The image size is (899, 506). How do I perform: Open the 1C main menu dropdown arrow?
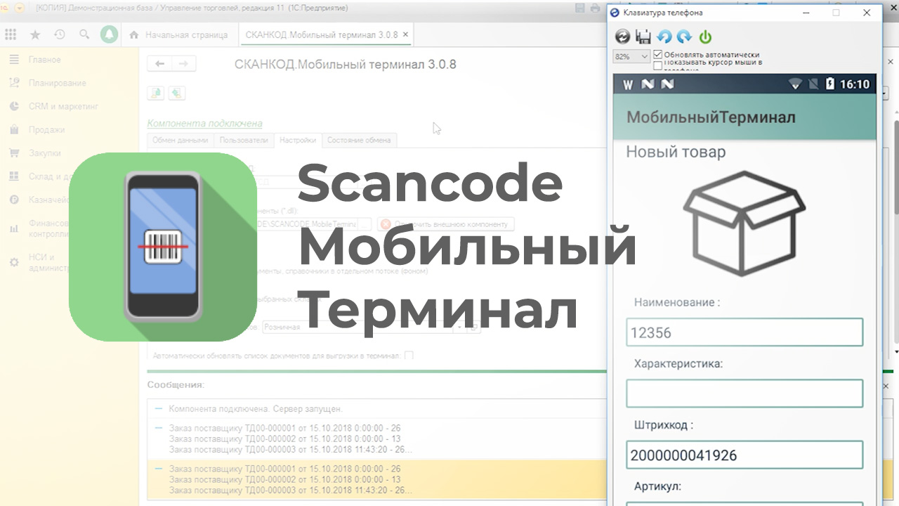19,8
